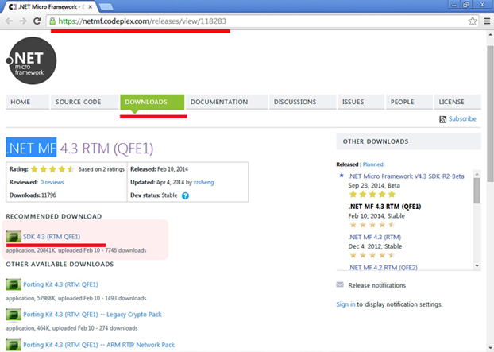Image resolution: width=494 pixels, height=352 pixels.
Task: Click the 'Dev status: Stable' text
Action: 154,195
